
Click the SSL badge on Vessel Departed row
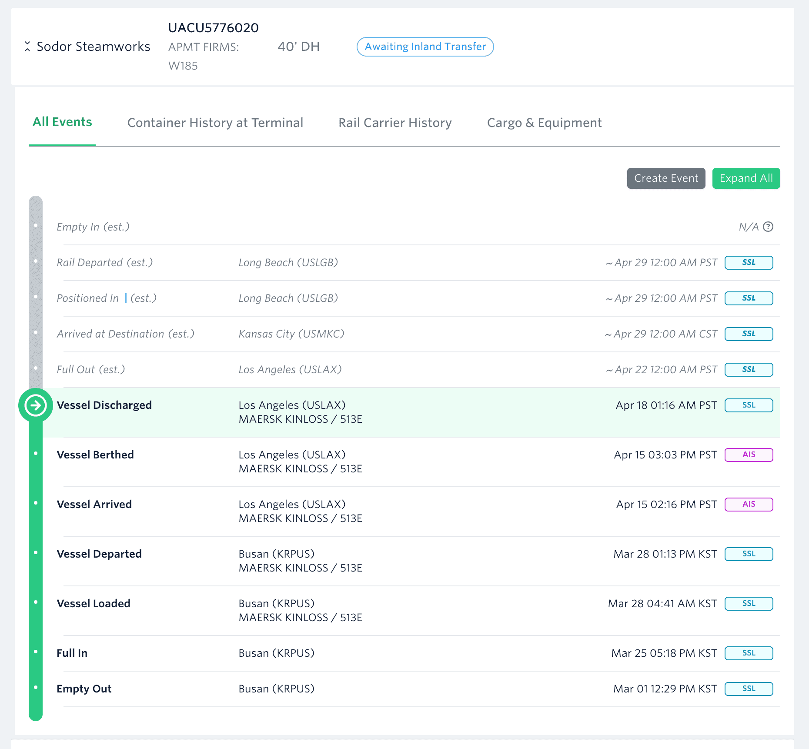point(749,554)
